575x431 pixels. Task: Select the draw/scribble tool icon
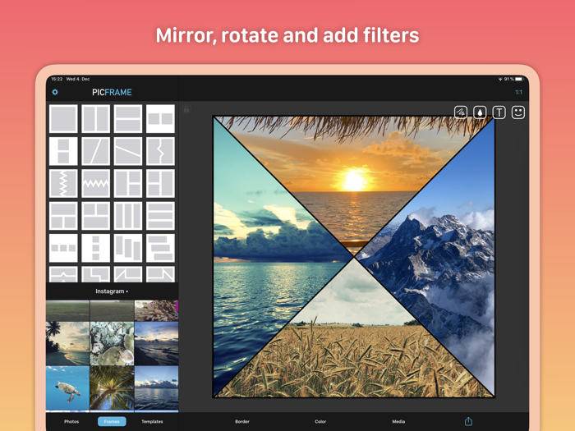pos(461,112)
